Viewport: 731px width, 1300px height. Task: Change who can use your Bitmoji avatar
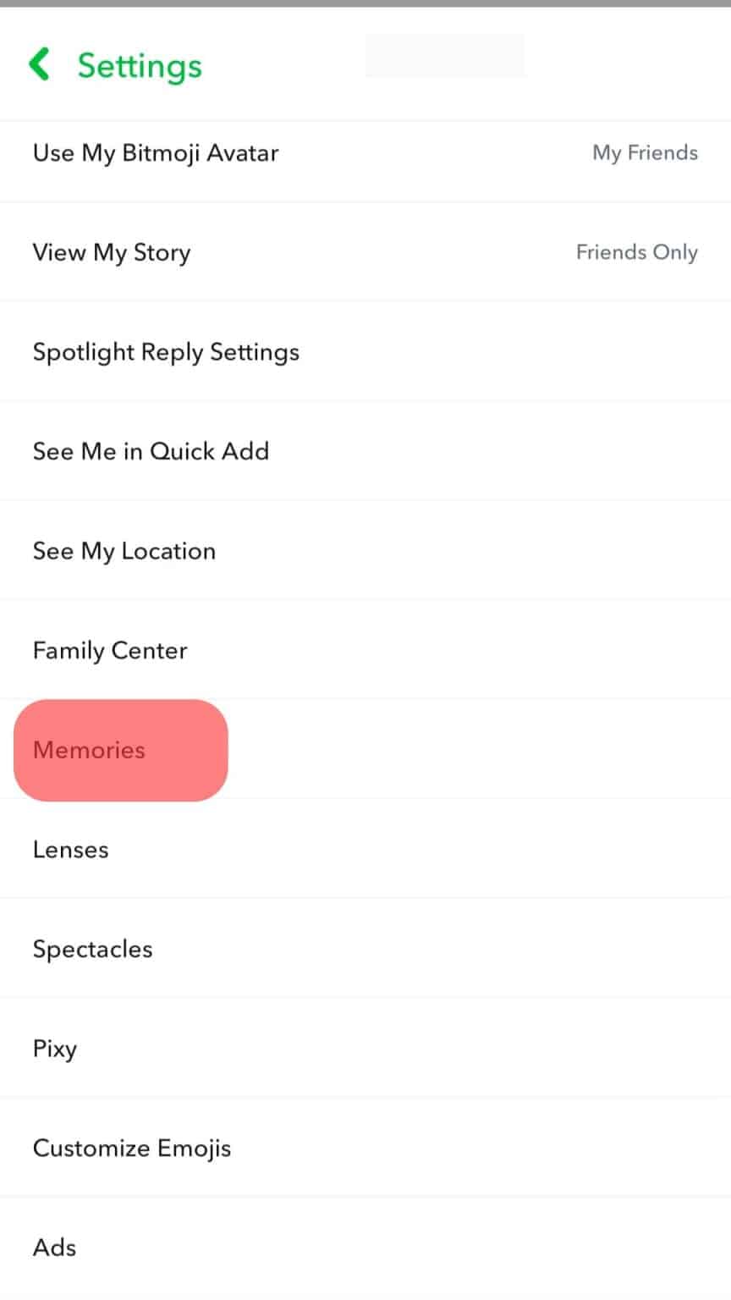click(156, 153)
